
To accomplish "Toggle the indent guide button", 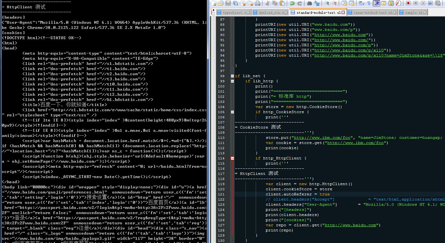I will (x=377, y=3).
